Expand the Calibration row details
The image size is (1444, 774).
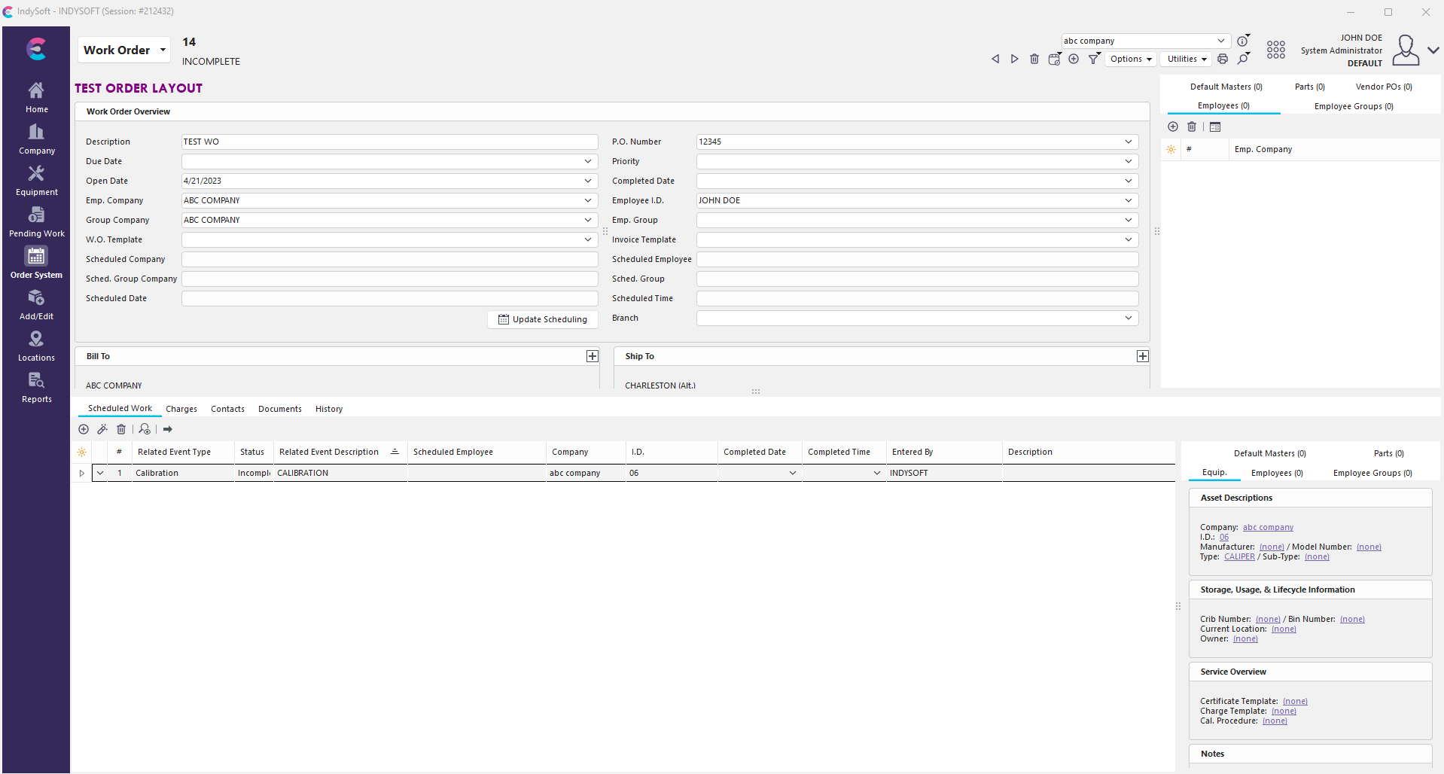pos(82,474)
